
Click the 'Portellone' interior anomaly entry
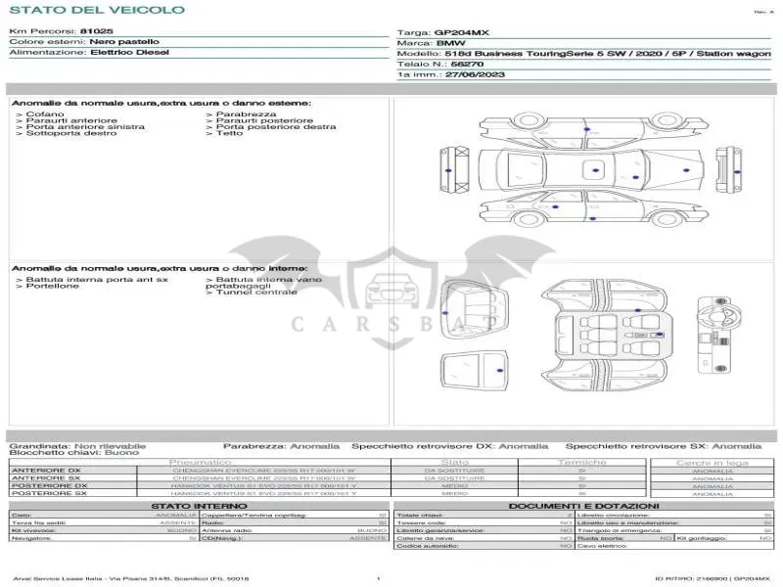47,286
